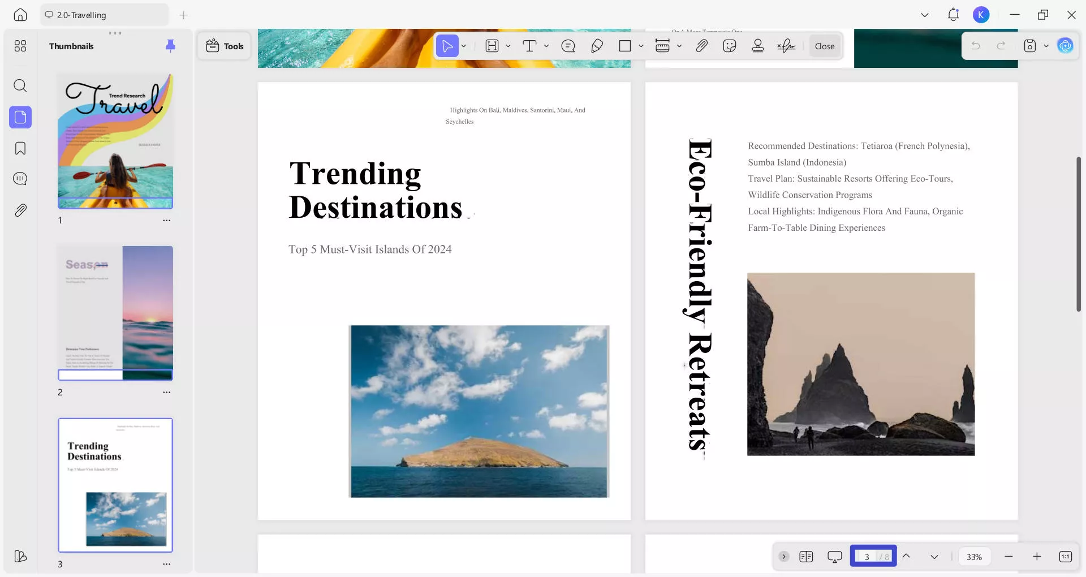Open the Tools button menu
The image size is (1086, 577).
225,46
